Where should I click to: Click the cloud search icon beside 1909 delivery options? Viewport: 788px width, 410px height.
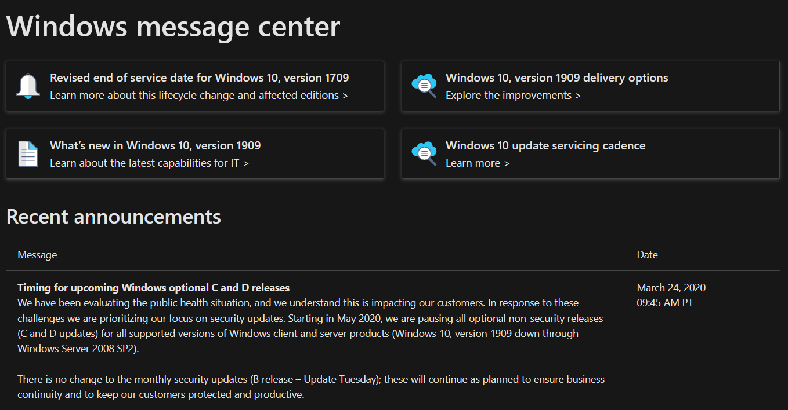tap(424, 86)
